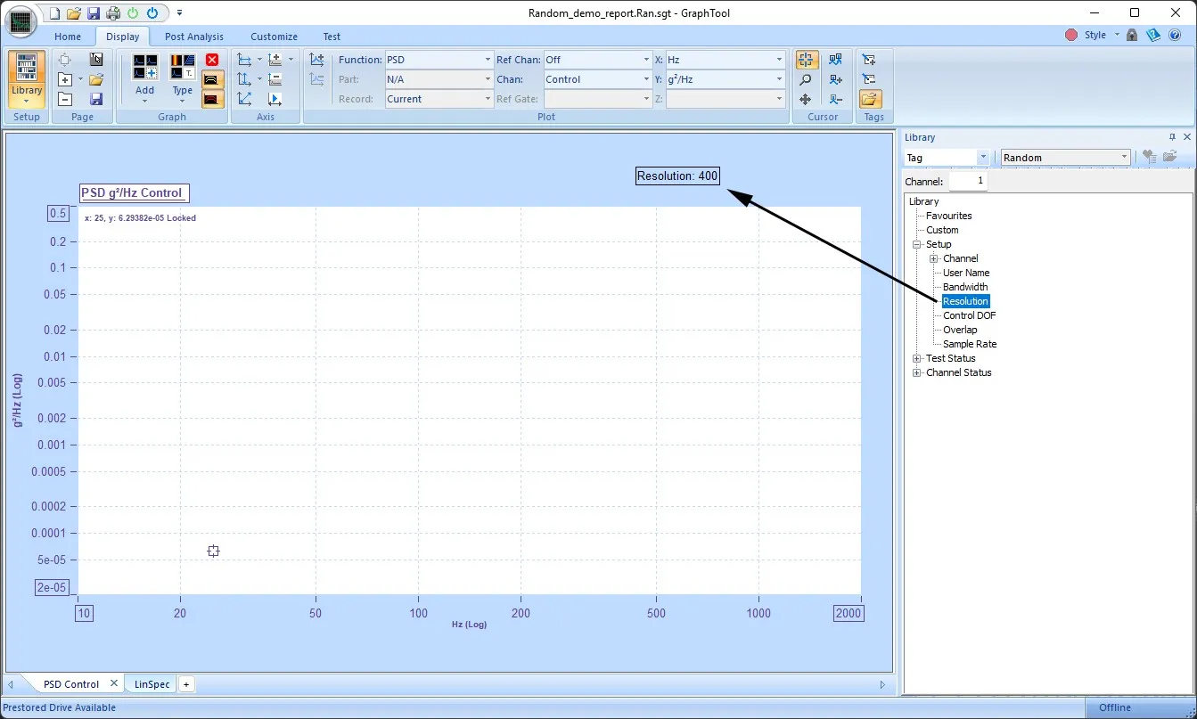
Task: Click inside the Channel number field
Action: point(969,180)
